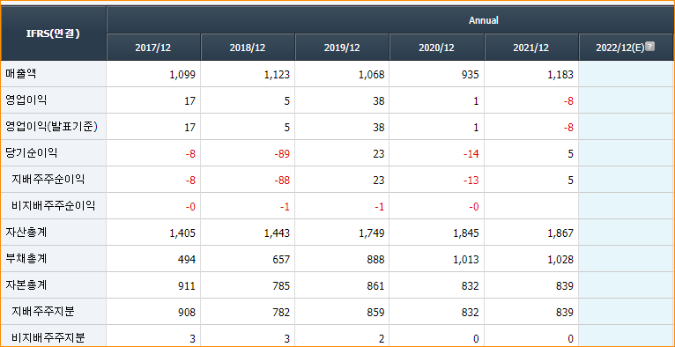Click the 자산총계 value 1,749

(x=372, y=233)
